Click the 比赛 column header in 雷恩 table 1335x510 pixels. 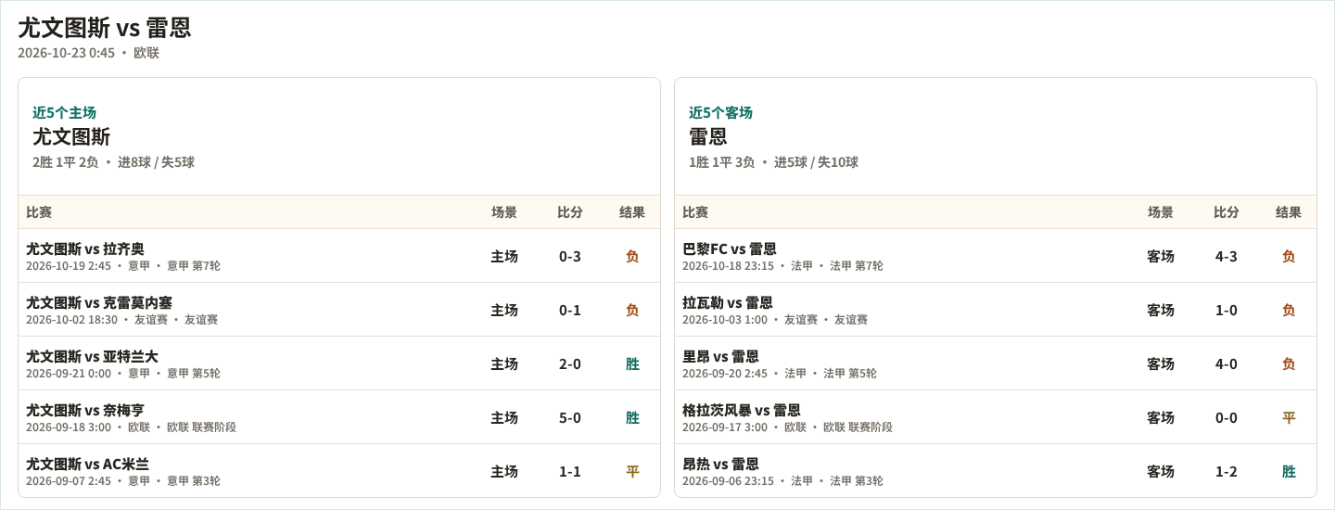pyautogui.click(x=695, y=212)
